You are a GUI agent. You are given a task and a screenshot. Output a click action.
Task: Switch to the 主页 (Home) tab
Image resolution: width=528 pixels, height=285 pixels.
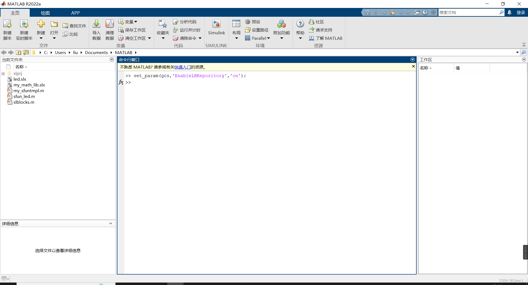pyautogui.click(x=15, y=13)
